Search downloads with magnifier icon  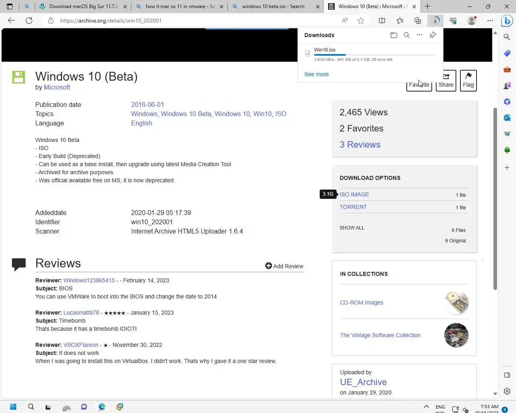point(407,35)
